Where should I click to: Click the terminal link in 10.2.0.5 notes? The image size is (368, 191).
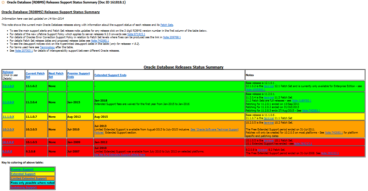click(x=269, y=123)
